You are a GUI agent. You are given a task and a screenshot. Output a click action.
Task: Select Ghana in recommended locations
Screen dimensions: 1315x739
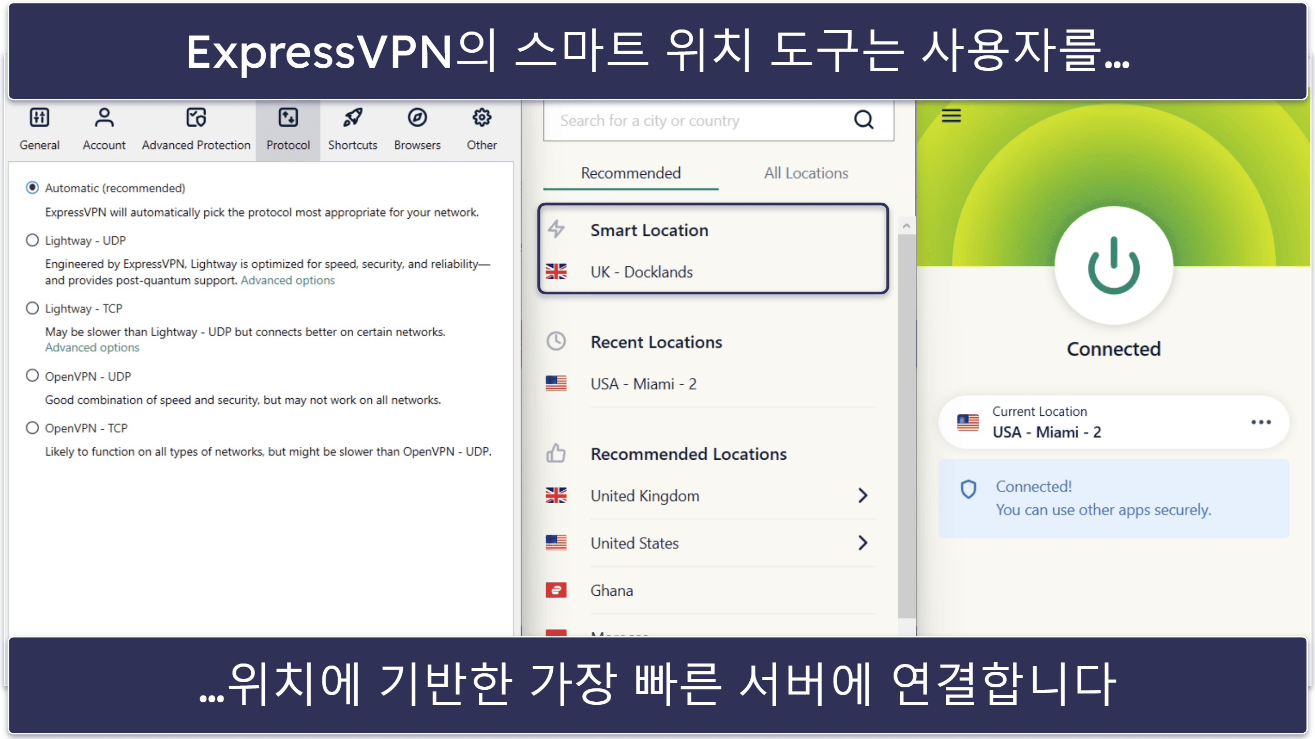[711, 591]
